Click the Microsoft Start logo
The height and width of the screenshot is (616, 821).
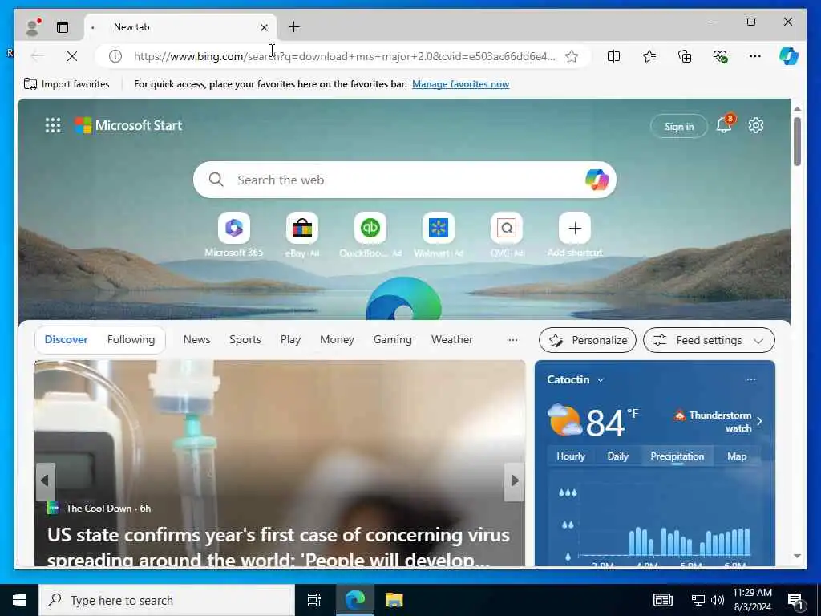tap(128, 125)
